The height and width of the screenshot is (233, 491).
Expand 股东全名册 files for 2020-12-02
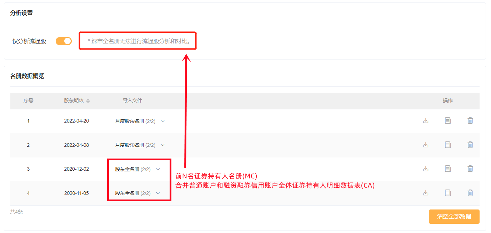point(158,169)
